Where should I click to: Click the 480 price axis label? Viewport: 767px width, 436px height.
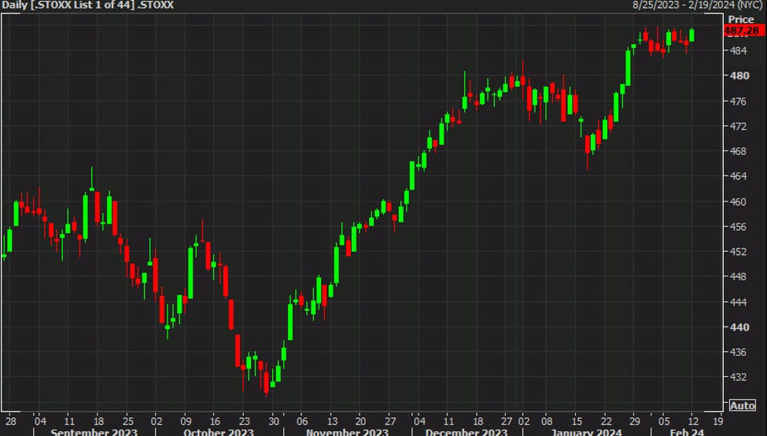tap(739, 76)
